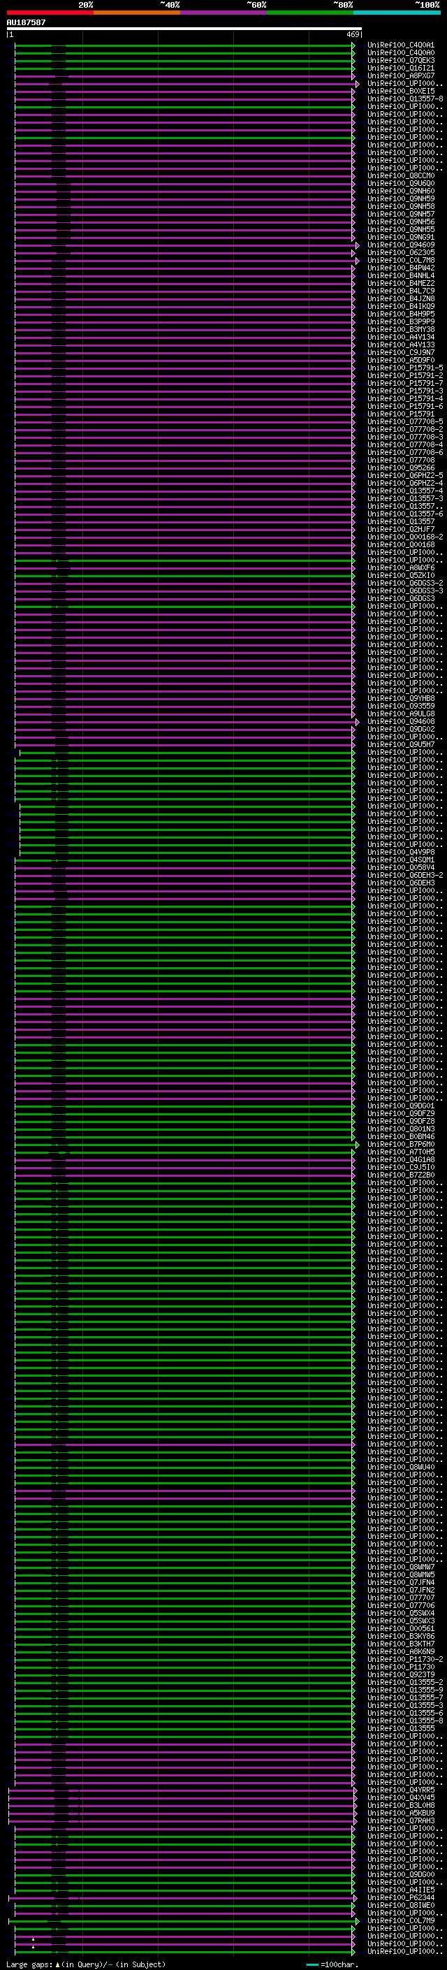Click label UniRef100_Q9VH88

pyautogui.click(x=401, y=698)
